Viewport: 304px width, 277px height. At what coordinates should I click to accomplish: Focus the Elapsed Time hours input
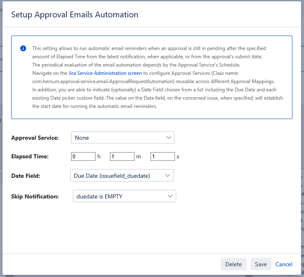click(83, 157)
